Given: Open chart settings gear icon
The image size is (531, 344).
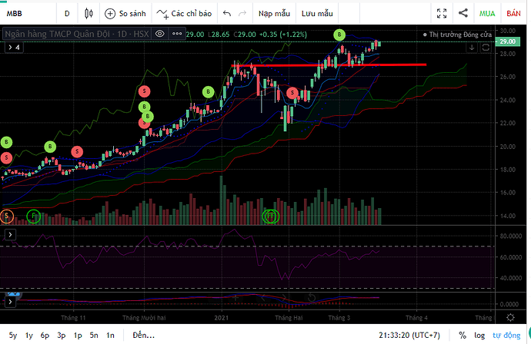Looking at the screenshot, I should coord(510,317).
